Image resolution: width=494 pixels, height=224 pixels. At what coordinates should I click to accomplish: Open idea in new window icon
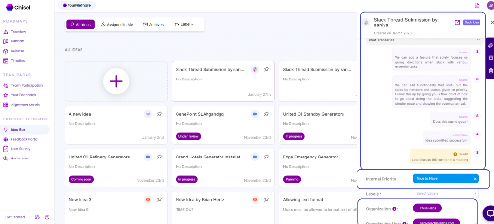[457, 22]
